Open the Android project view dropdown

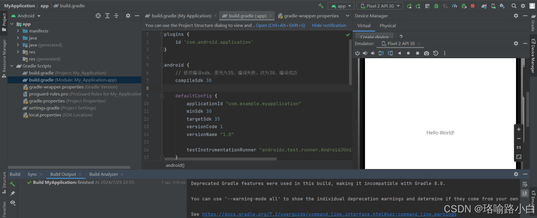(26, 16)
